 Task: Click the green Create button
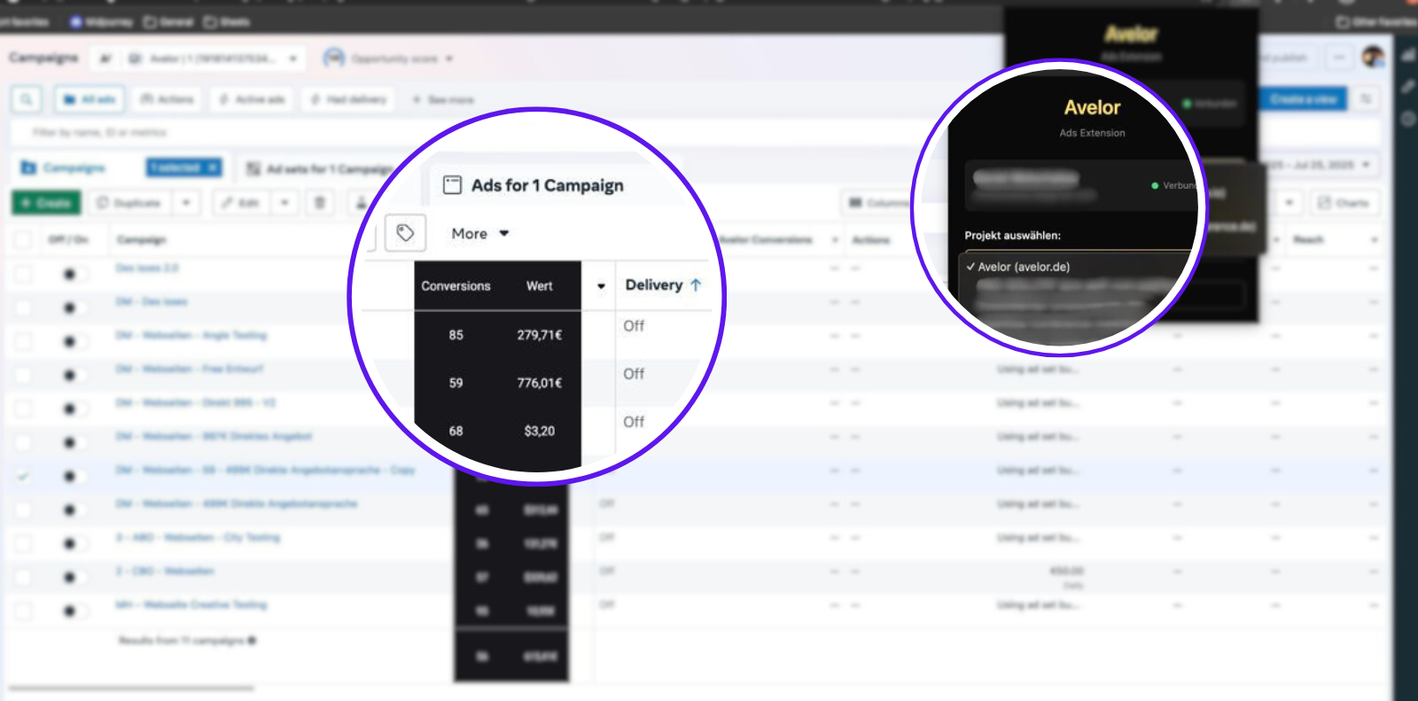[x=46, y=203]
